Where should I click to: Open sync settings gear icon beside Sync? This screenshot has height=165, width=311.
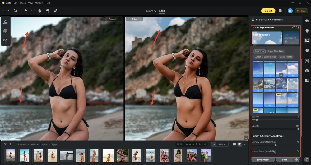297,160
